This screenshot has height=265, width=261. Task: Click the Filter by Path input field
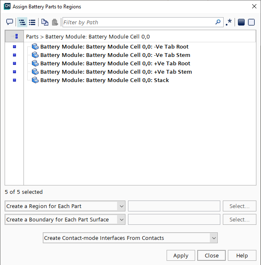tap(138, 22)
